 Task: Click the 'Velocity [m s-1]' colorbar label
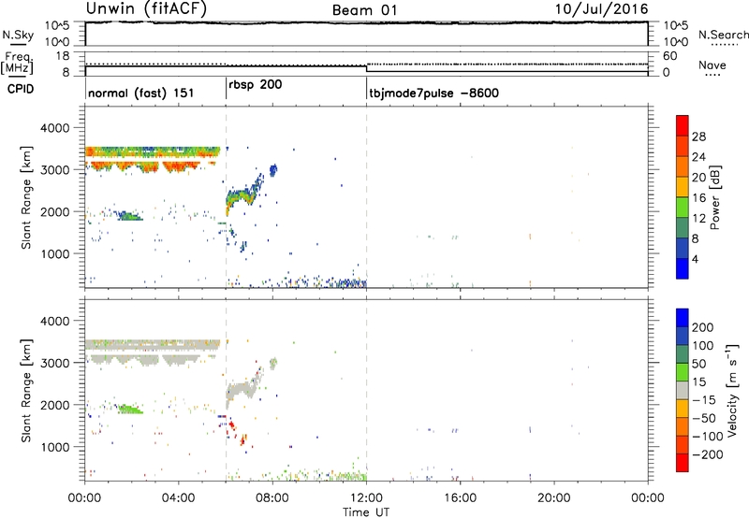pyautogui.click(x=732, y=390)
